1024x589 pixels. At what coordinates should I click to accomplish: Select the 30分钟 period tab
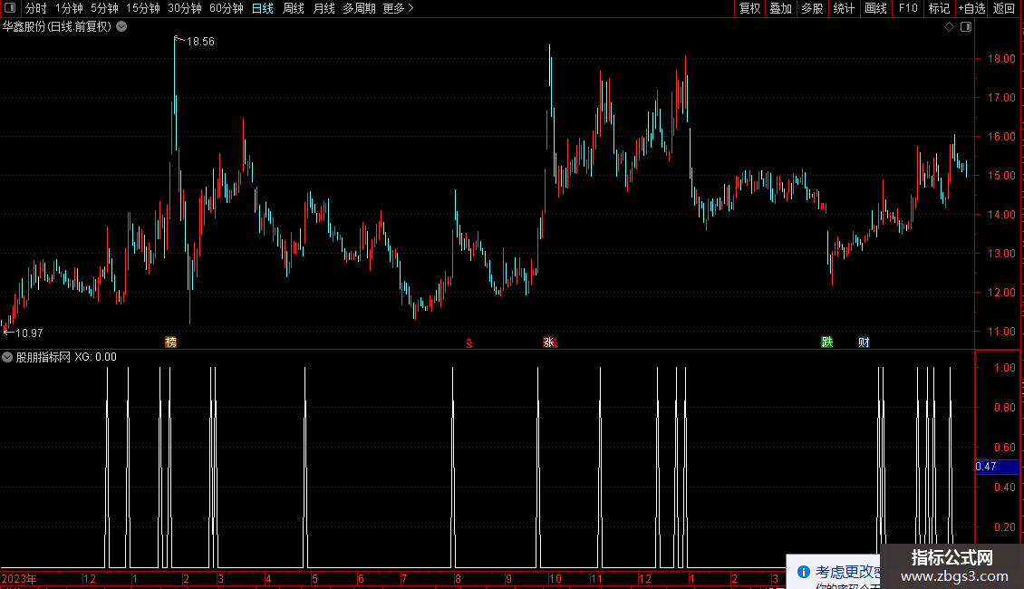pyautogui.click(x=185, y=8)
